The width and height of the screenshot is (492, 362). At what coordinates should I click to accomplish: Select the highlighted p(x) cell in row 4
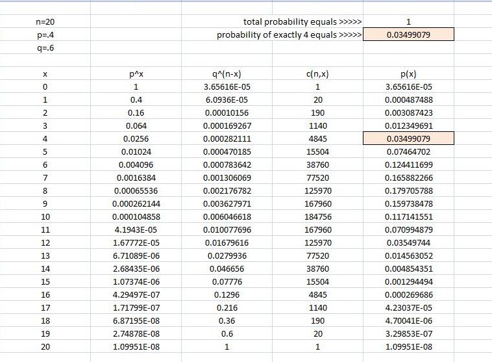click(x=408, y=138)
